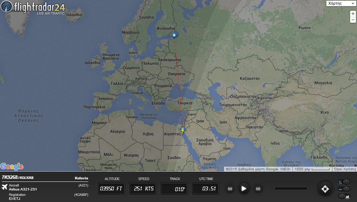Zoom out with the minus button
The image size is (357, 202).
click(x=353, y=20)
